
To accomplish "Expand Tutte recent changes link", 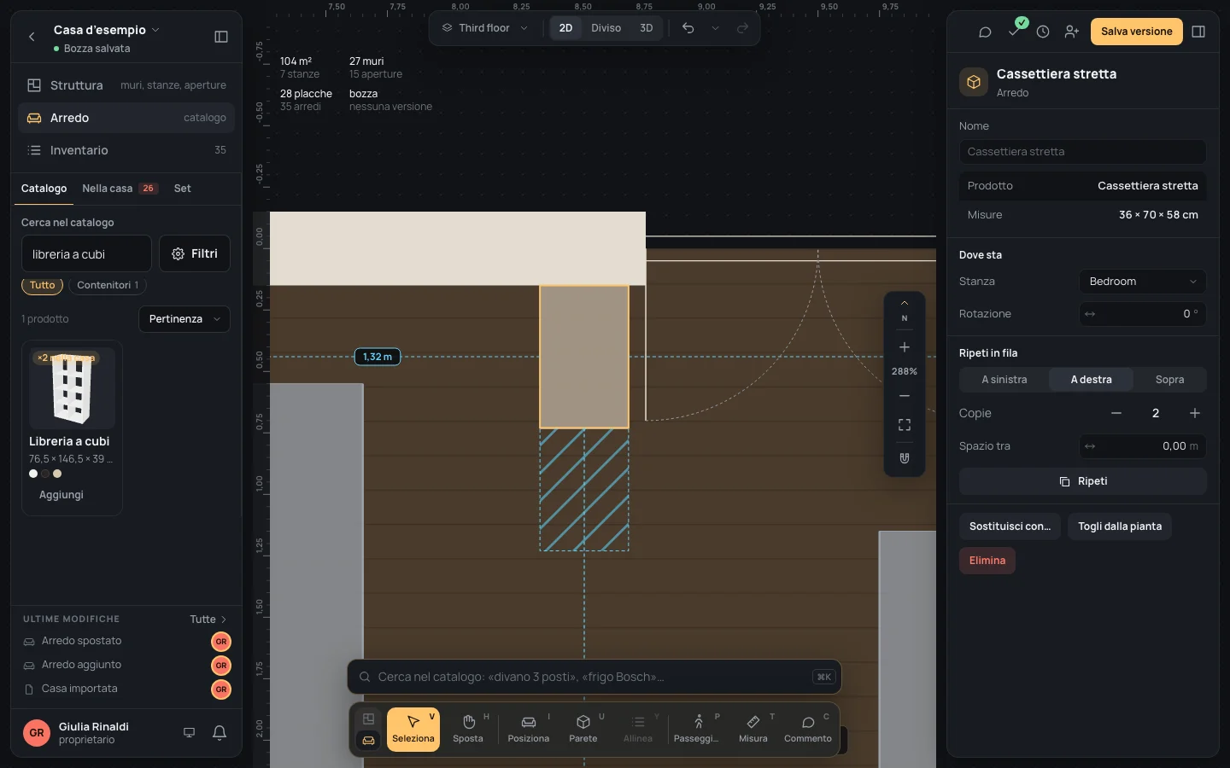I will (x=208, y=620).
